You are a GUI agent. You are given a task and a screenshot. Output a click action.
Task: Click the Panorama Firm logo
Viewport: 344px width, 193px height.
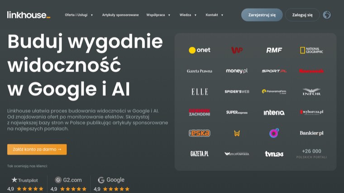pos(274,92)
